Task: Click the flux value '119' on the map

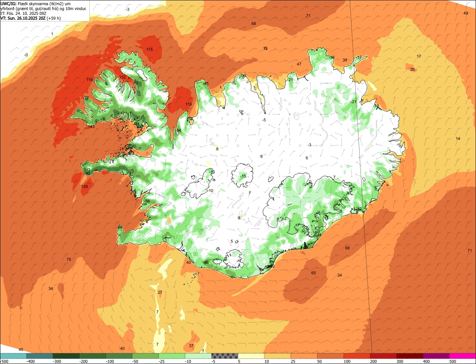Action: [x=189, y=104]
